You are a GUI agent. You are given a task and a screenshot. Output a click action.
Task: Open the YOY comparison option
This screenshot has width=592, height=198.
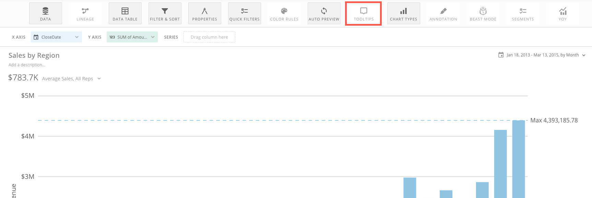click(563, 14)
